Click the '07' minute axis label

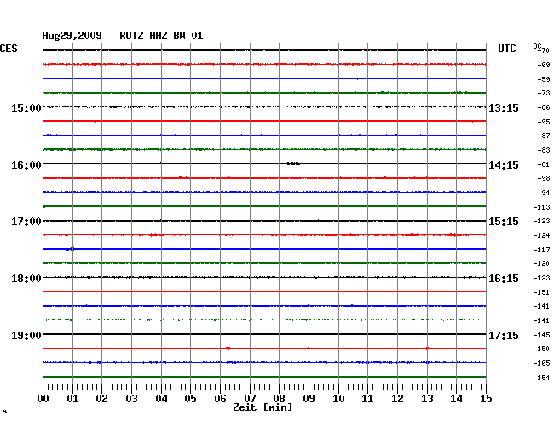pos(250,399)
